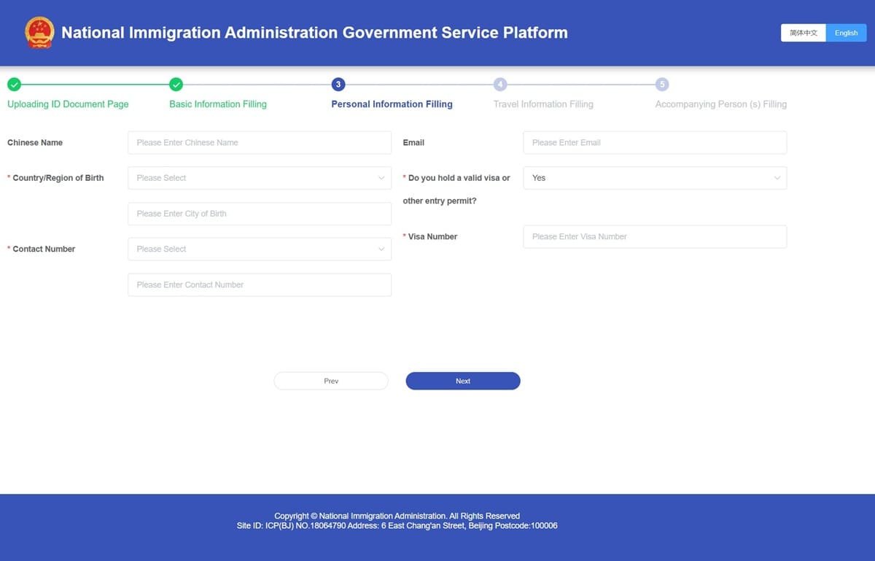Image resolution: width=875 pixels, height=561 pixels.
Task: Click the Email input field
Action: (x=654, y=142)
